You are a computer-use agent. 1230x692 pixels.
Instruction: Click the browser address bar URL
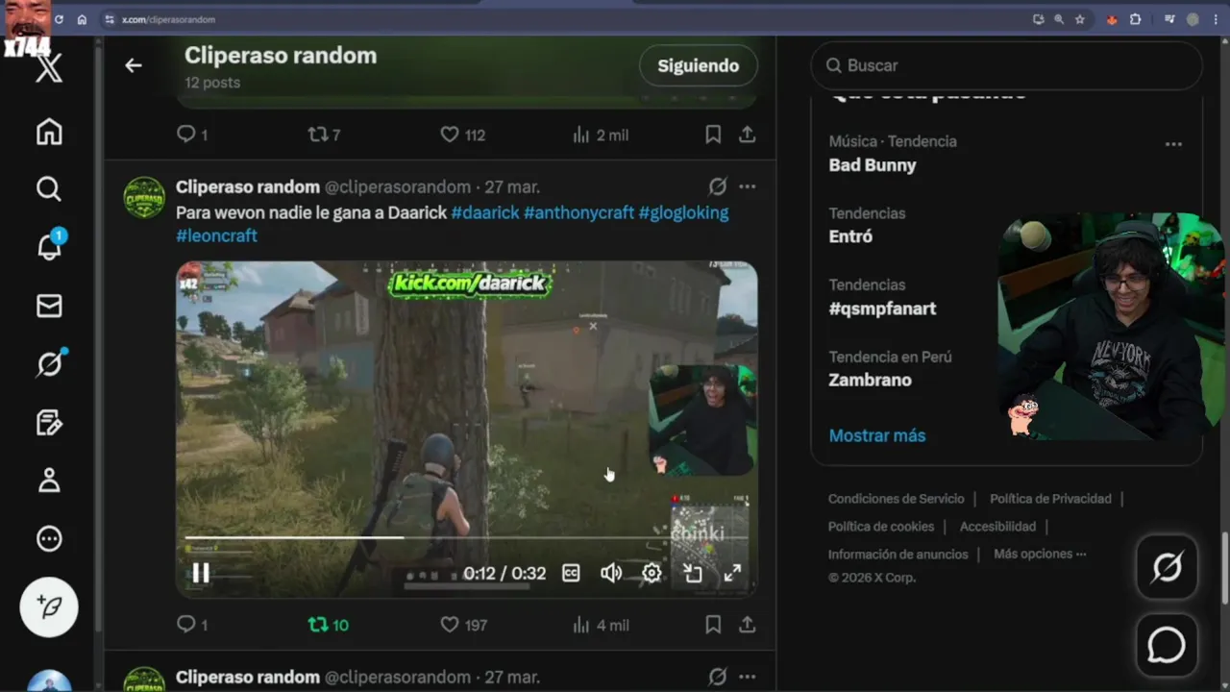click(x=168, y=19)
